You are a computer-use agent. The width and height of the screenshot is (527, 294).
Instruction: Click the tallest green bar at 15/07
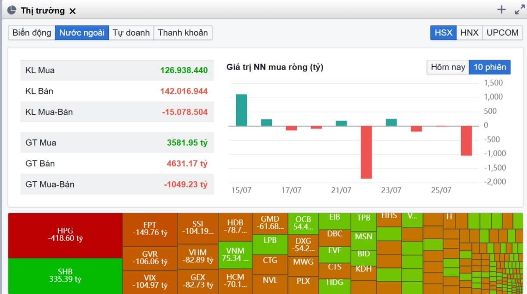tap(241, 110)
